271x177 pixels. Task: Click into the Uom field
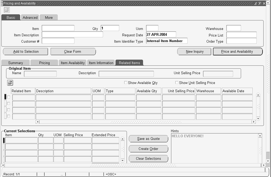tap(152, 28)
